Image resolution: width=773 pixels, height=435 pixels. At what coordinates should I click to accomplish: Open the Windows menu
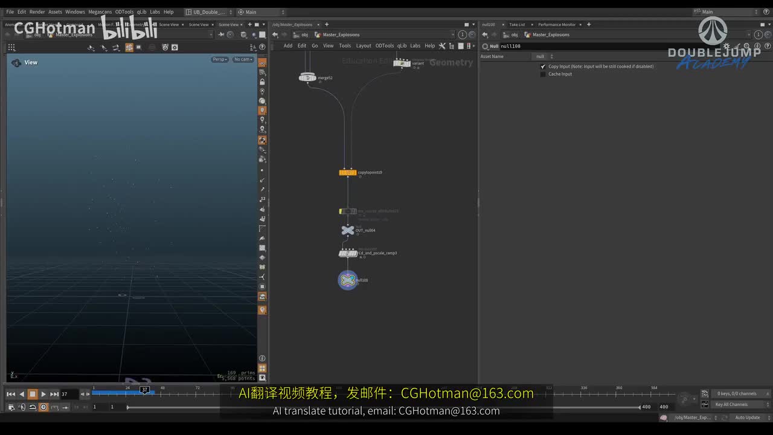click(75, 11)
